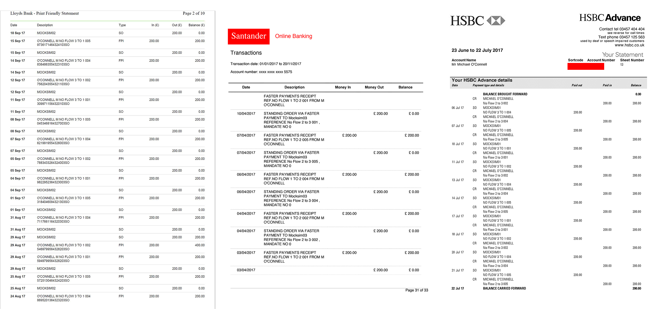Screen dimensions: 656x309
Task: Click 'Mr Michael O'Connell' account name
Action: pyautogui.click(x=469, y=64)
